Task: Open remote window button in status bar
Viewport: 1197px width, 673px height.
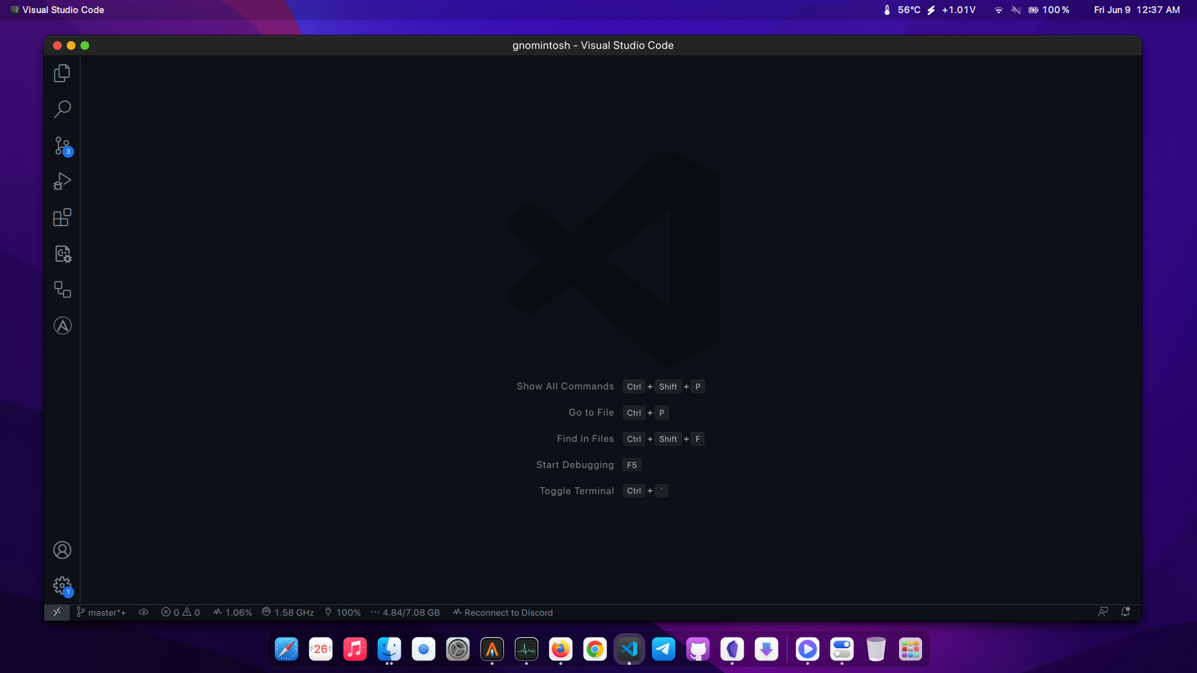Action: coord(57,613)
